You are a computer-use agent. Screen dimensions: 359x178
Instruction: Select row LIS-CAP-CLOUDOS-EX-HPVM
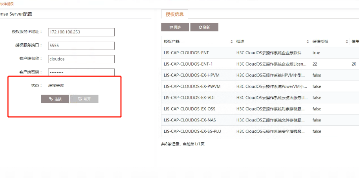pos(260,75)
